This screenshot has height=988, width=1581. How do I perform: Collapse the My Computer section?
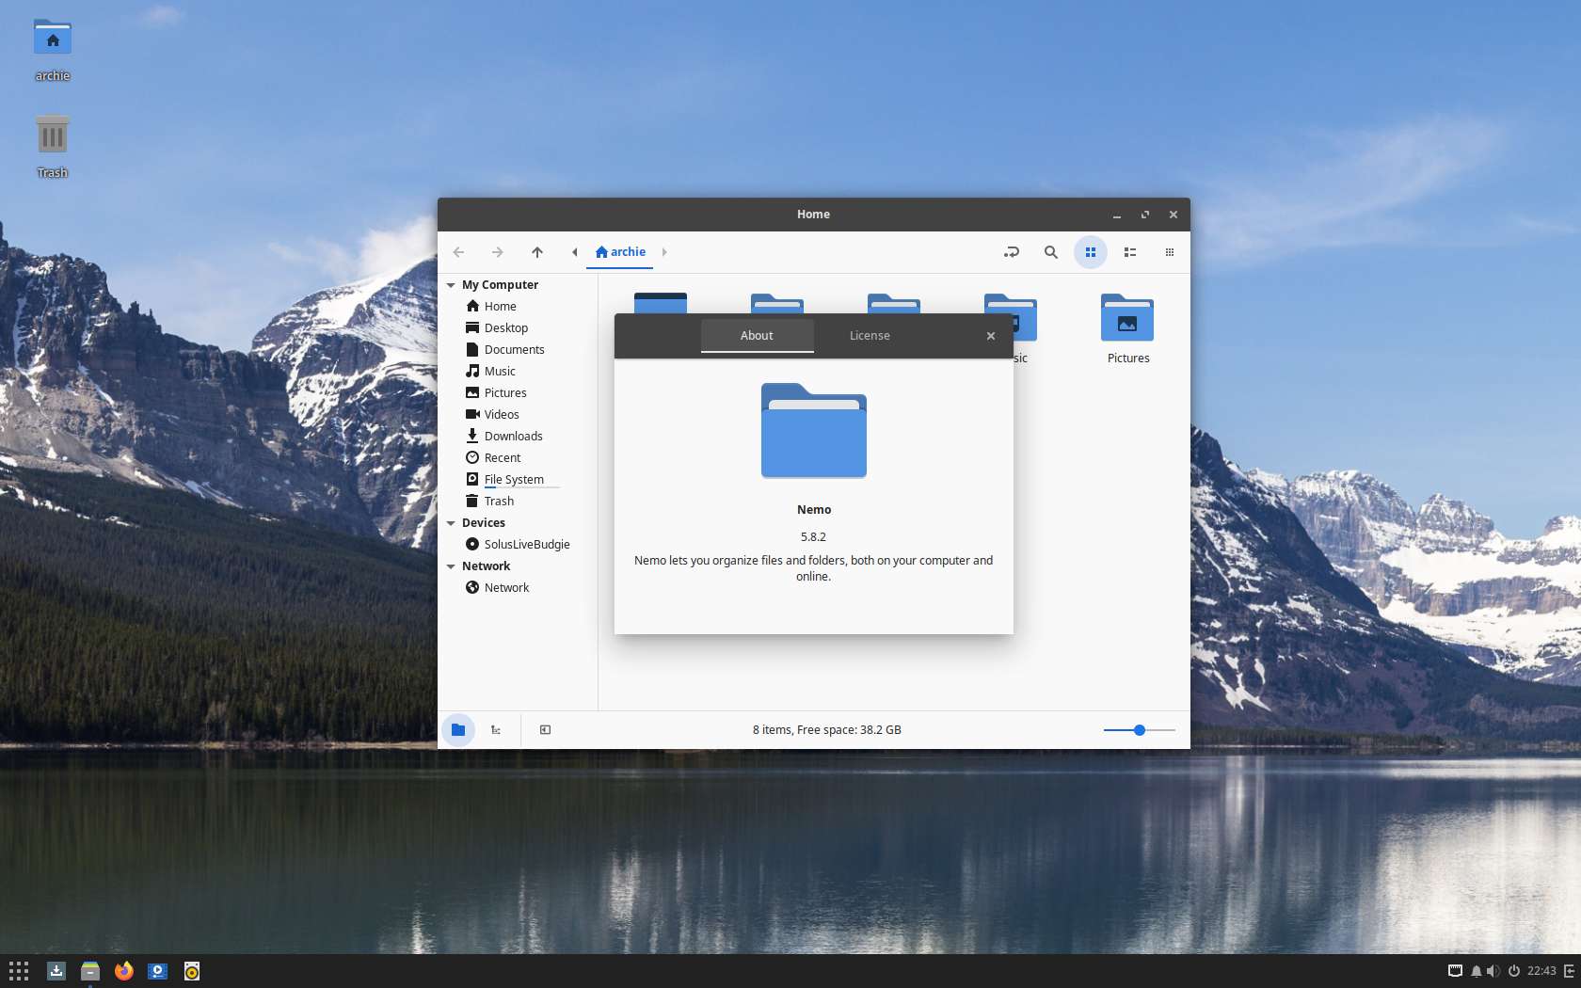(451, 285)
